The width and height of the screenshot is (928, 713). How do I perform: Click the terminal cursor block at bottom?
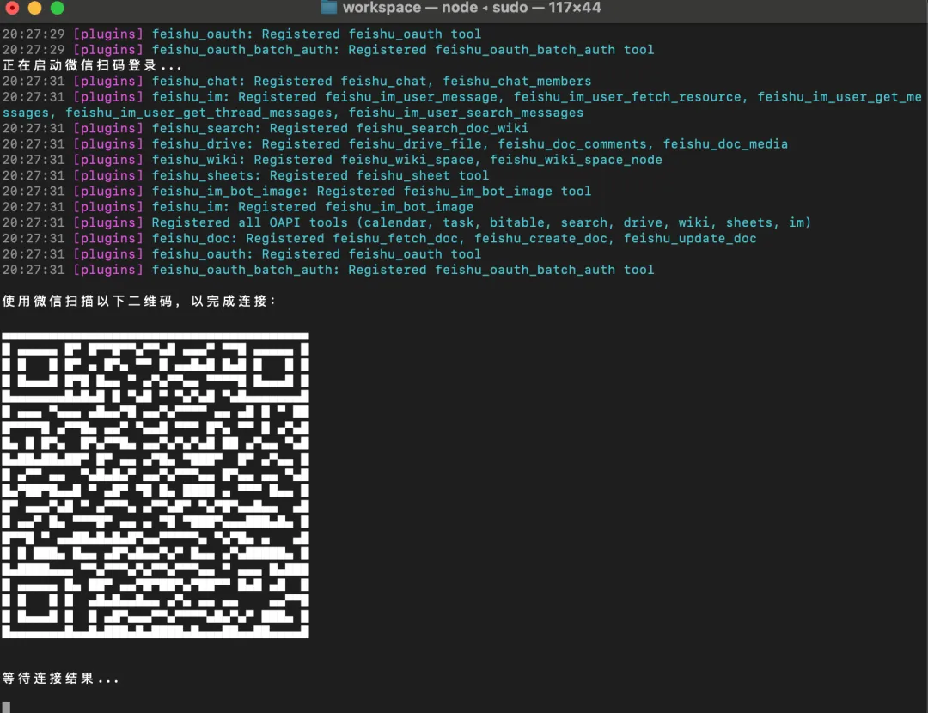tap(6, 707)
